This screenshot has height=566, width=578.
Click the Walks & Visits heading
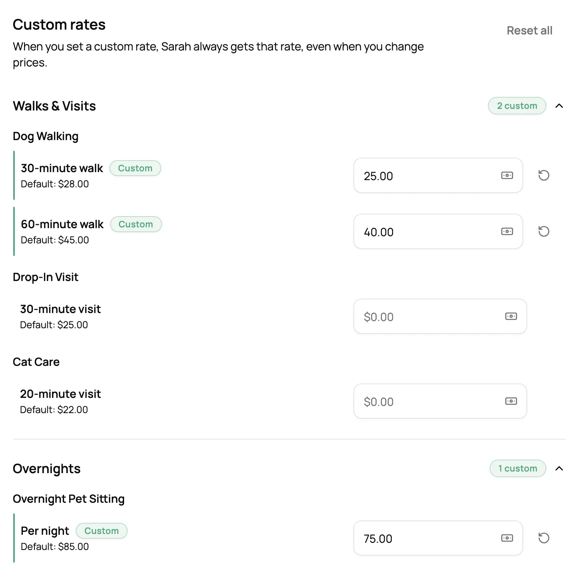point(54,106)
